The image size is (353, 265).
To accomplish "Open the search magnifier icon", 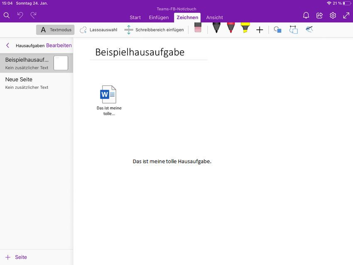I will click(6, 15).
